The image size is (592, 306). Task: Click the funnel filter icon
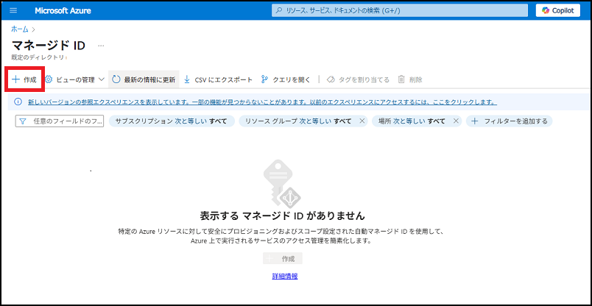click(x=23, y=121)
